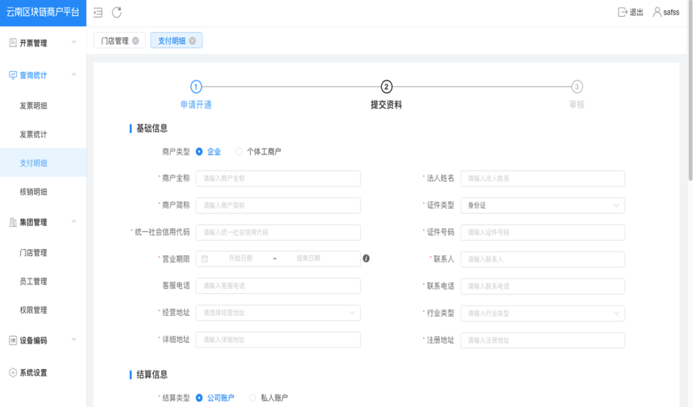Click step 2 circle 提交资料
693x407 pixels.
[x=386, y=87]
